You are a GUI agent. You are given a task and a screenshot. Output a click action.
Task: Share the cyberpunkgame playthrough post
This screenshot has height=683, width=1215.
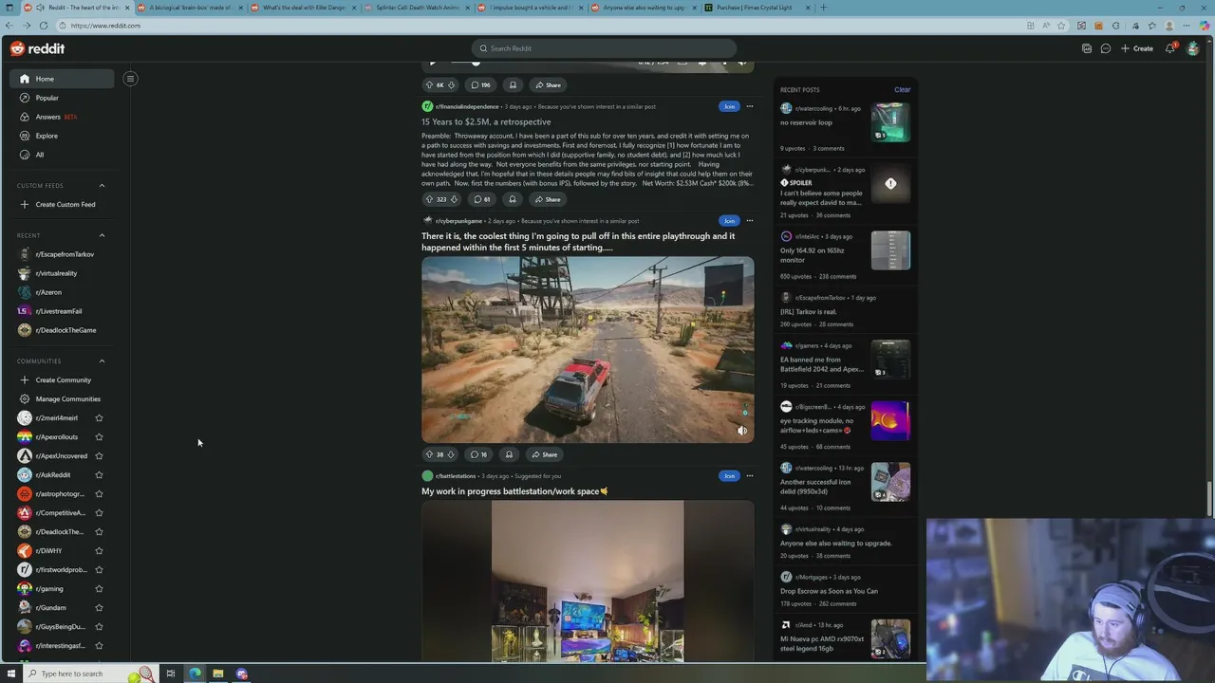(545, 454)
